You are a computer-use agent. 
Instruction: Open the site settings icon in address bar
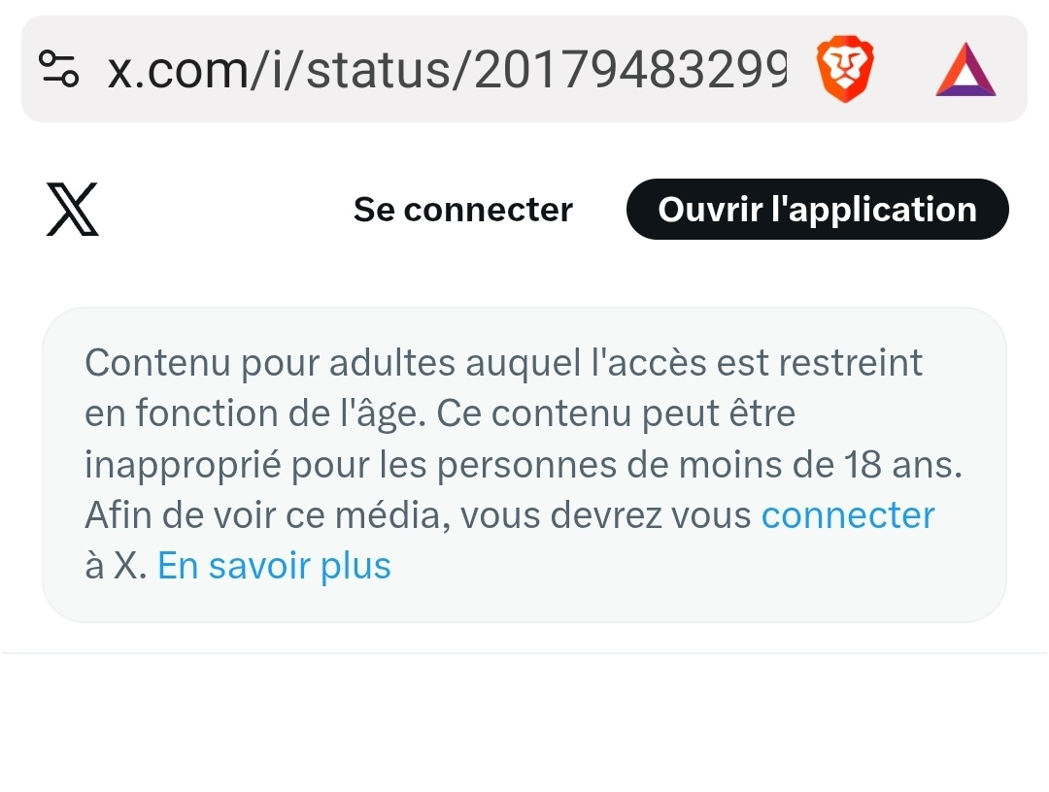pos(57,69)
